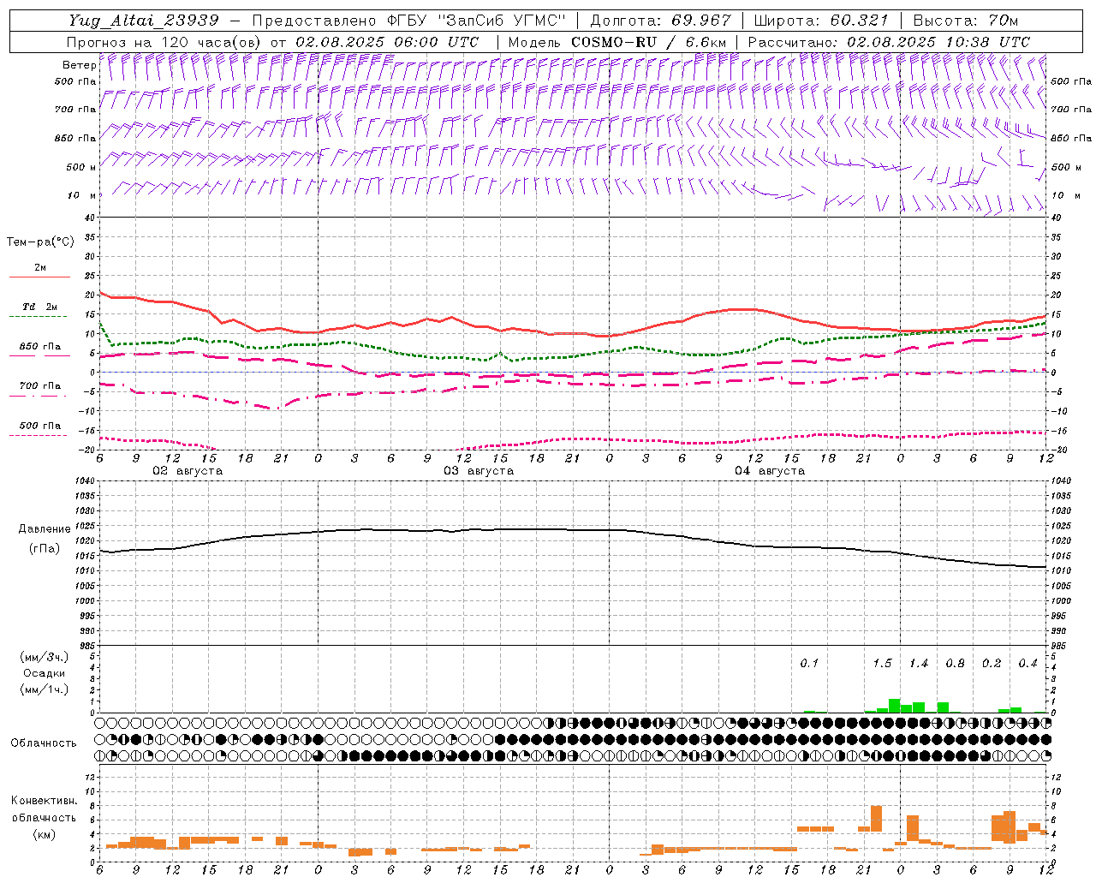Select the 1.4 precipitation amount
The image size is (1096, 877).
pyautogui.click(x=919, y=664)
